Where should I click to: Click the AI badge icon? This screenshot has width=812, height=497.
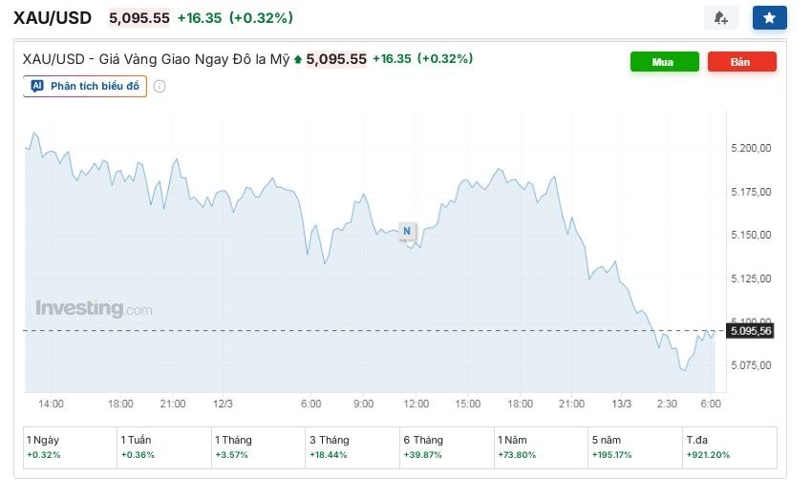(37, 87)
